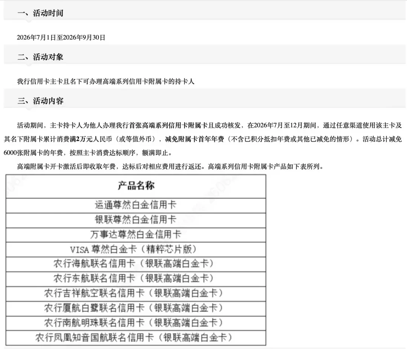Click the bold text 减免附属卡首年年费
The height and width of the screenshot is (349, 407).
click(x=194, y=139)
